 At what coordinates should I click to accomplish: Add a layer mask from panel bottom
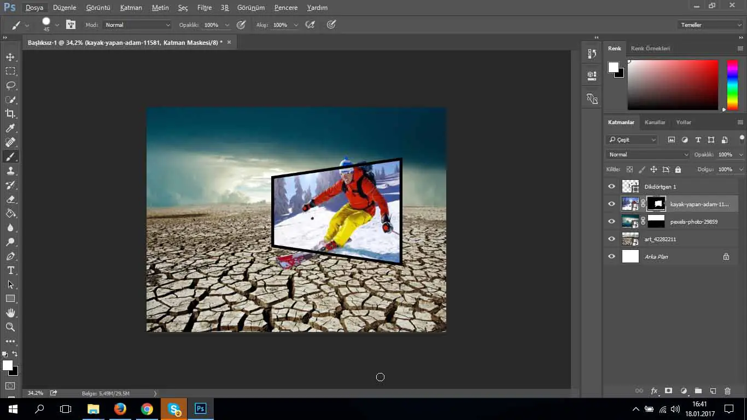coord(668,391)
